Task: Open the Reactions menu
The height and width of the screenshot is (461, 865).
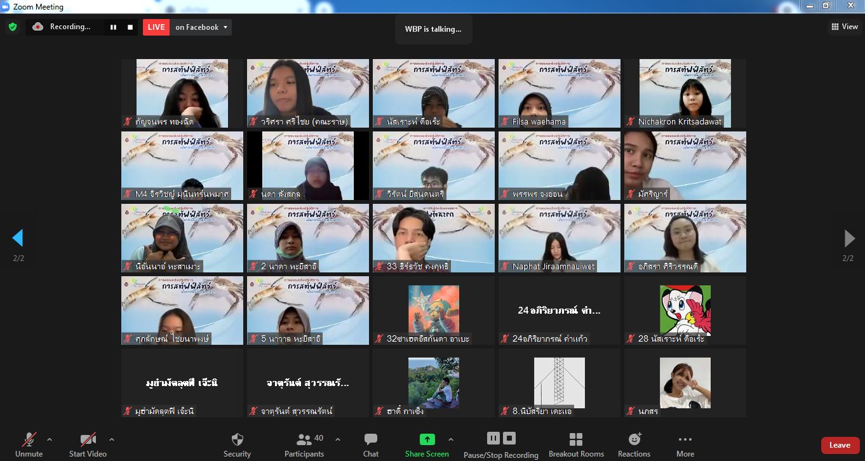Action: [x=634, y=440]
